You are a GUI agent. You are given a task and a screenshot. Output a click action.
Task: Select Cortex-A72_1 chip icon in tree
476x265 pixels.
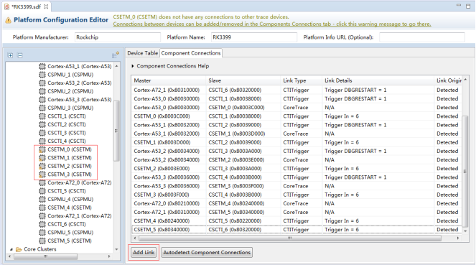pyautogui.click(x=42, y=216)
